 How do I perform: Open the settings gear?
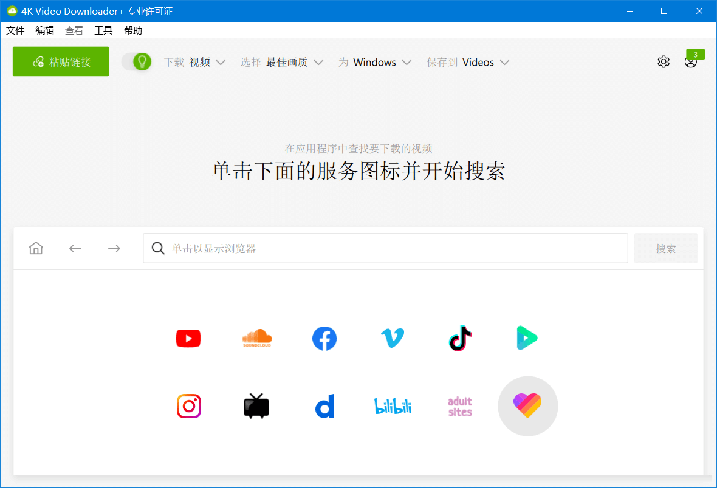[x=664, y=61]
